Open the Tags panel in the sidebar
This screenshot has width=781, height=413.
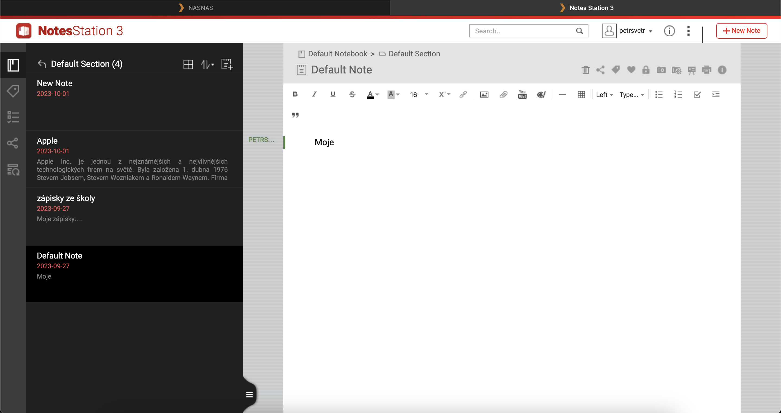[13, 91]
